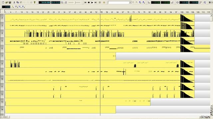Set From time to now icon
213x119 pixels.
149,2
